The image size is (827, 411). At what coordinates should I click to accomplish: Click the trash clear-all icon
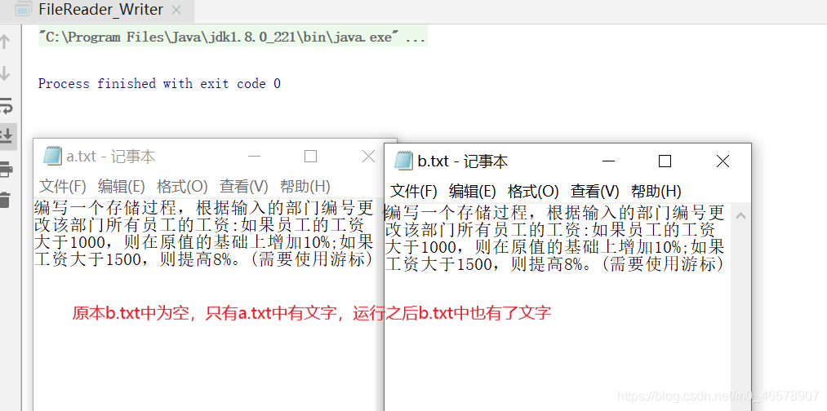[5, 200]
